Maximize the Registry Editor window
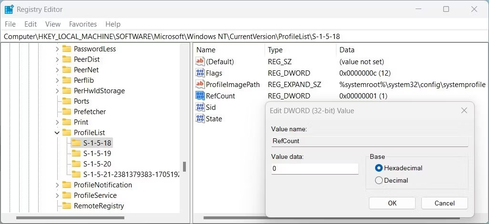This screenshot has height=224, width=489. (446, 10)
